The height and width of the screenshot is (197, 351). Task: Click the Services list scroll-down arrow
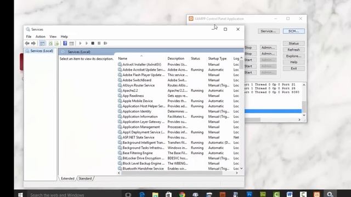pyautogui.click(x=241, y=169)
